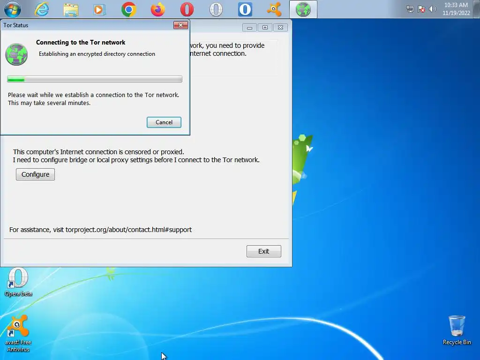This screenshot has width=480, height=360.
Task: Maximize the Tor Network Settings window
Action: (x=265, y=28)
